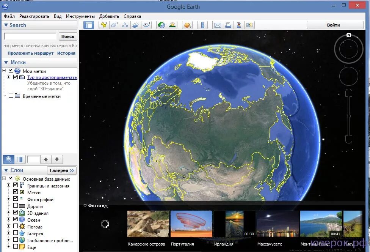This screenshot has height=252, width=370.
Task: Open the Тур по достопримечательностям link
Action: pos(52,77)
